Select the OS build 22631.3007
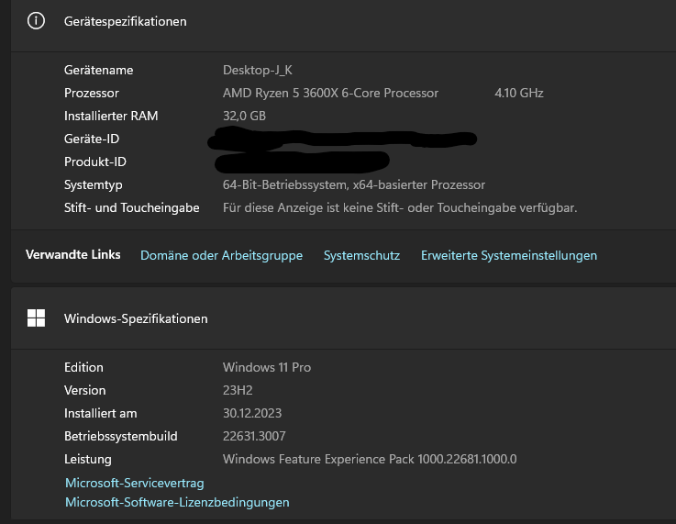This screenshot has height=524, width=676. [254, 436]
